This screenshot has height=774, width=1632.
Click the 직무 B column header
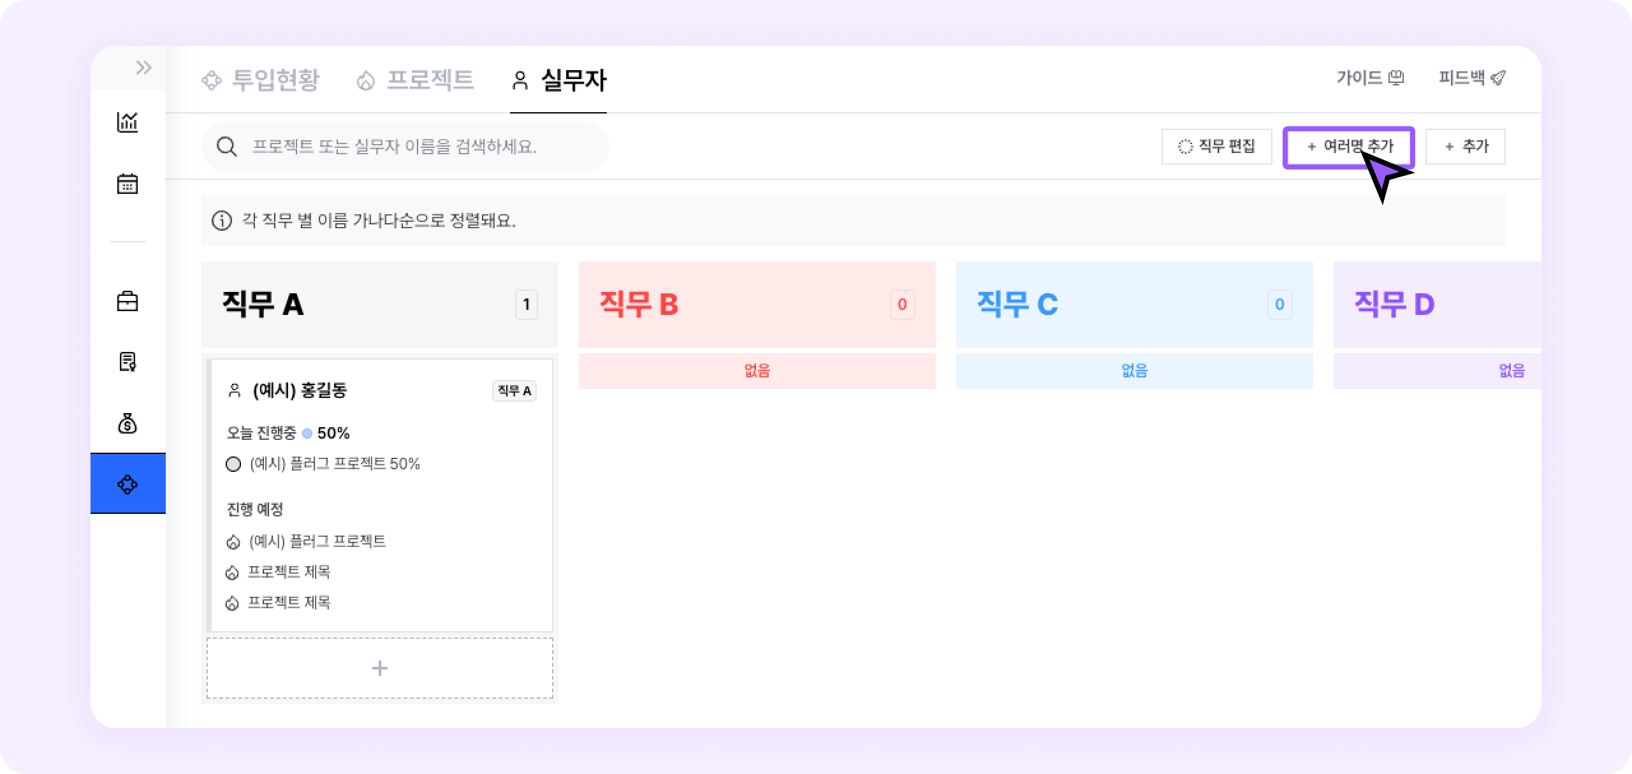(757, 304)
